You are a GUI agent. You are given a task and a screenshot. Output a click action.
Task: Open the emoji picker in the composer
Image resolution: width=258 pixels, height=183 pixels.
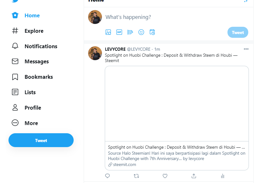click(x=141, y=32)
